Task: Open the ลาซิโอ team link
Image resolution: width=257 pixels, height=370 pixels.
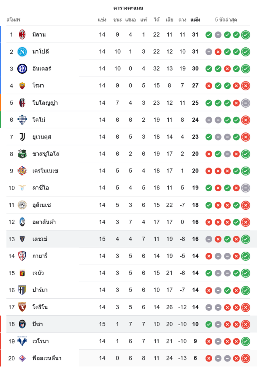Action: click(41, 188)
